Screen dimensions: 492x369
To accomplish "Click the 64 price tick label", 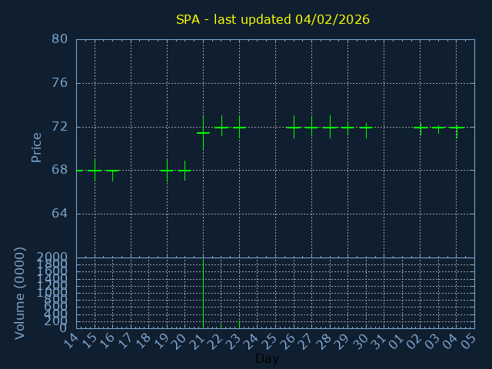I will 60,214.
